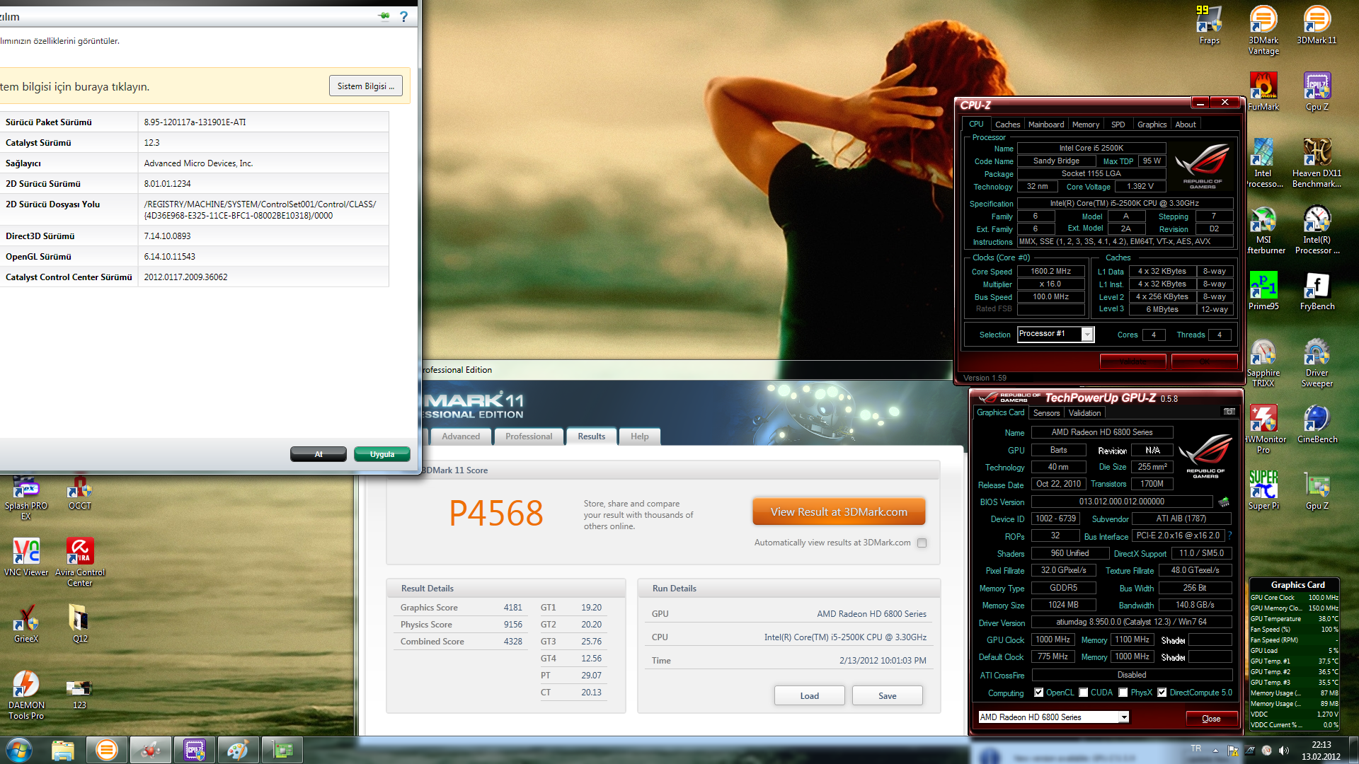The height and width of the screenshot is (764, 1359).
Task: Expand the CPU-Z Processor #1 selection dropdown
Action: (1087, 335)
